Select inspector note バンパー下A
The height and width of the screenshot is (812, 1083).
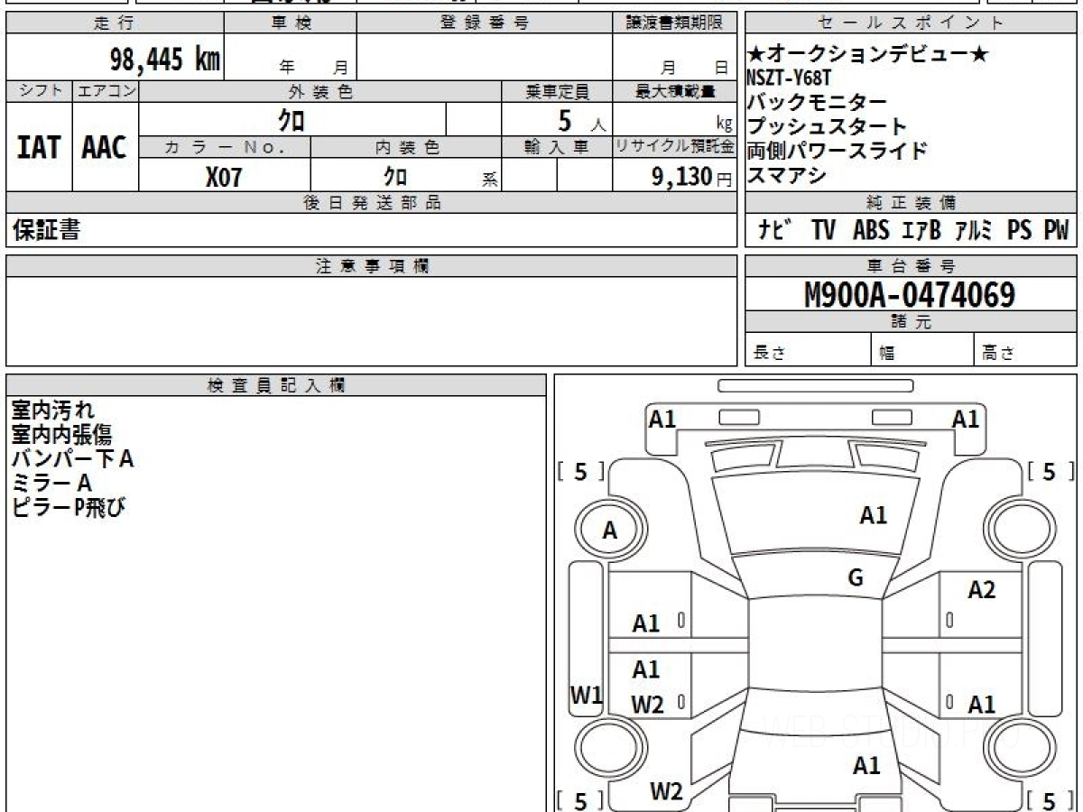click(72, 459)
